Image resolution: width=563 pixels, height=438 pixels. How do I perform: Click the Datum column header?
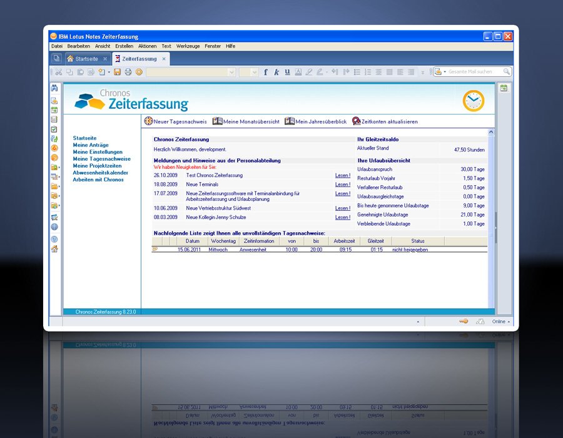click(193, 242)
